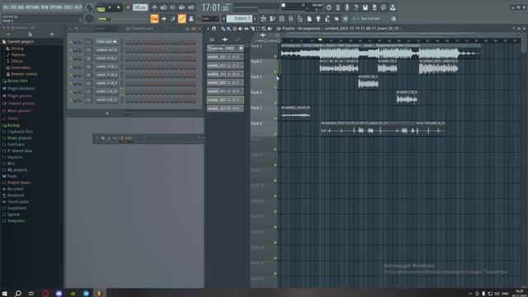
Task: Select the playlist Mute tool
Action: click(x=240, y=29)
